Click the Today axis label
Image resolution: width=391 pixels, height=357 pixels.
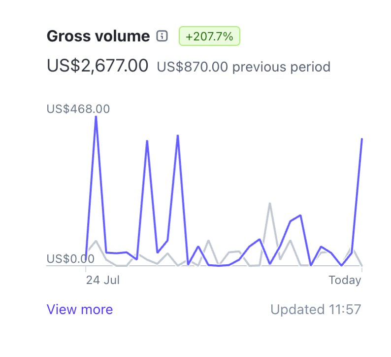pyautogui.click(x=345, y=280)
